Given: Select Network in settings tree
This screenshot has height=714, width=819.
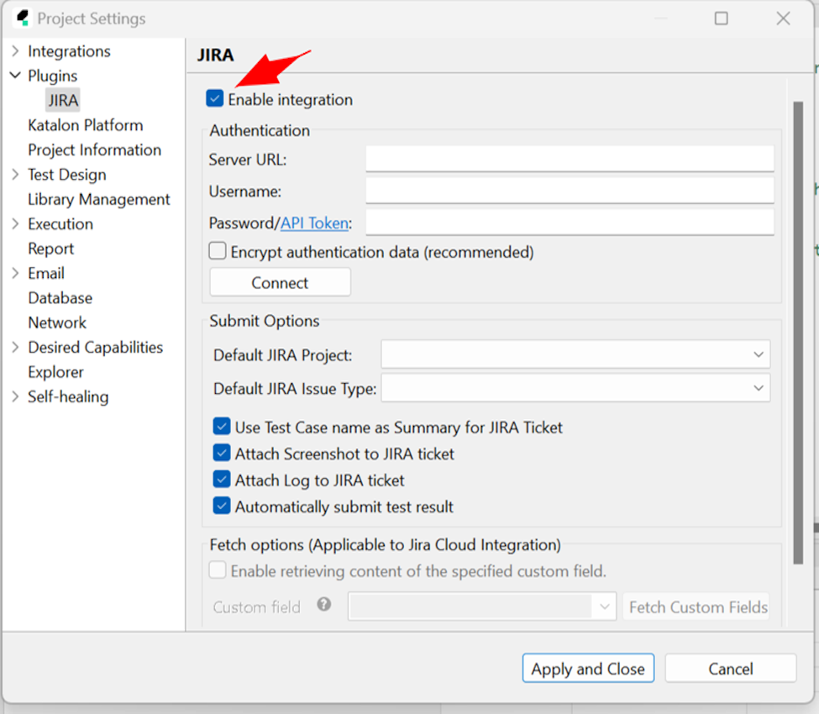Looking at the screenshot, I should click(57, 323).
